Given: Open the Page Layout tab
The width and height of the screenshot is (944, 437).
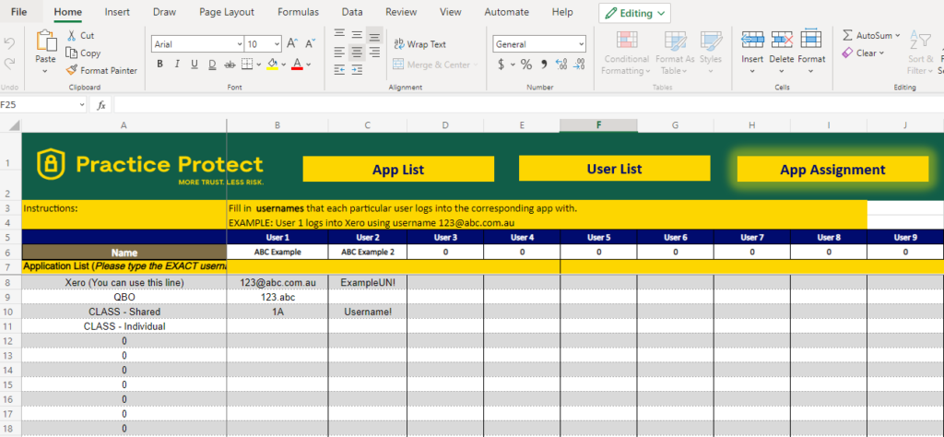Looking at the screenshot, I should 227,12.
